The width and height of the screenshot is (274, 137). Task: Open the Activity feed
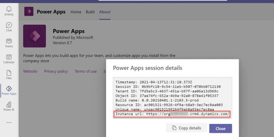point(9,11)
